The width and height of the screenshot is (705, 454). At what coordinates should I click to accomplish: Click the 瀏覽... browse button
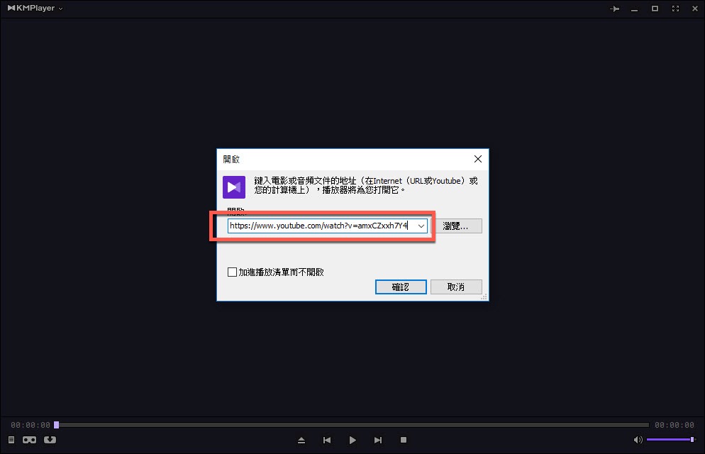[x=456, y=226]
